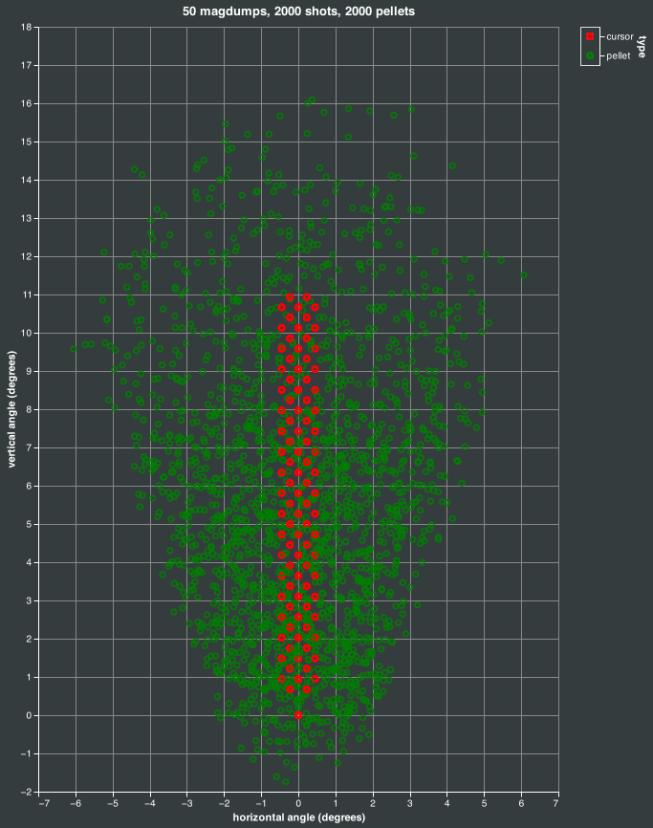The height and width of the screenshot is (828, 653).
Task: Click the x-axis tick label 6
Action: coord(522,803)
